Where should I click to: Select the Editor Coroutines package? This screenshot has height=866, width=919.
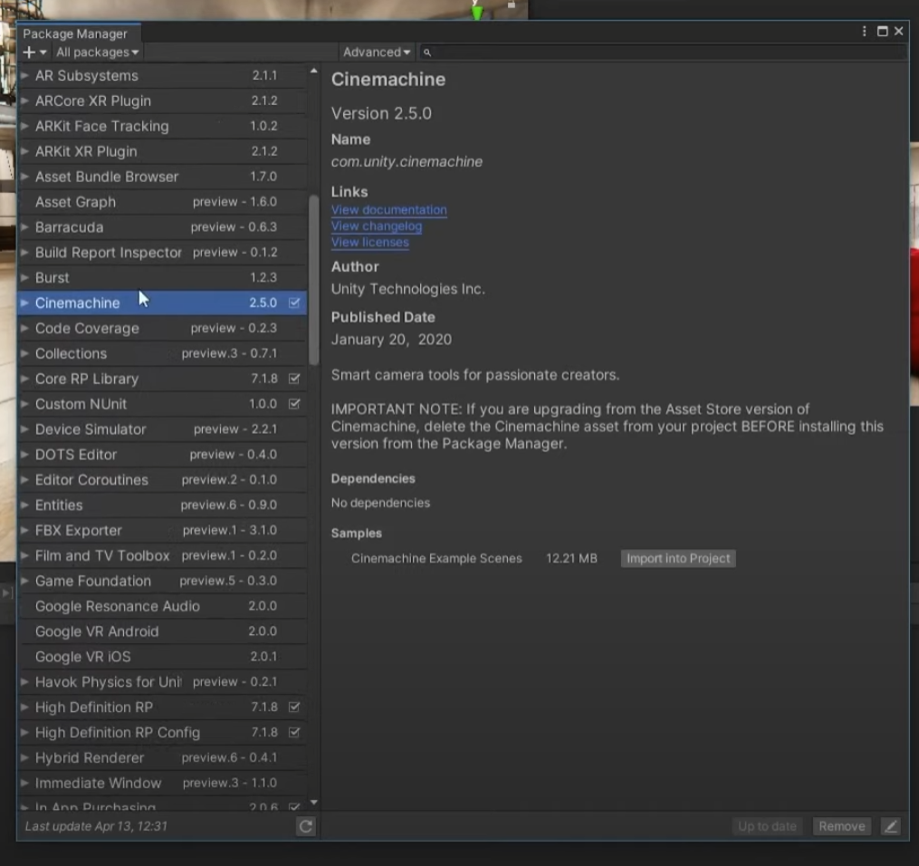(x=162, y=479)
